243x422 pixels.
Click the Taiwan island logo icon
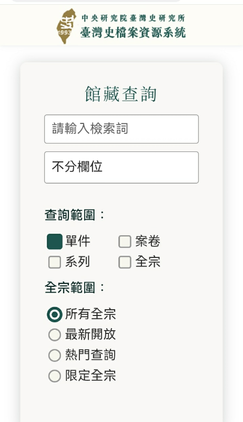(x=66, y=26)
